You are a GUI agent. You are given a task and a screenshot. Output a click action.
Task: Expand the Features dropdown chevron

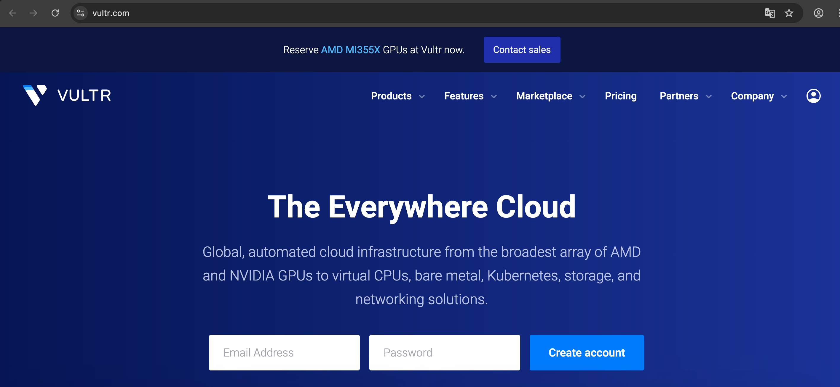coord(494,96)
